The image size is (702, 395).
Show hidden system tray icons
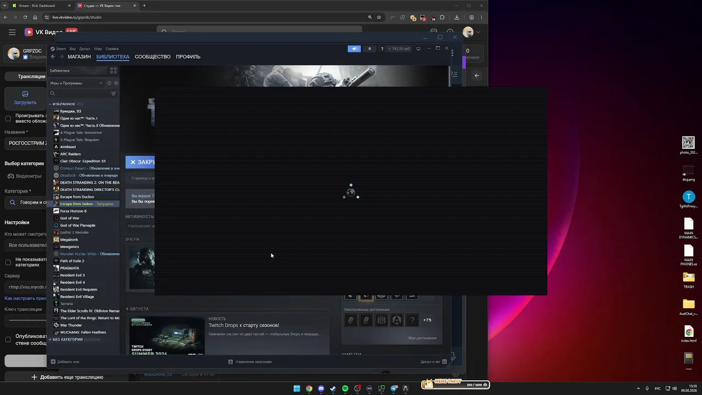638,388
